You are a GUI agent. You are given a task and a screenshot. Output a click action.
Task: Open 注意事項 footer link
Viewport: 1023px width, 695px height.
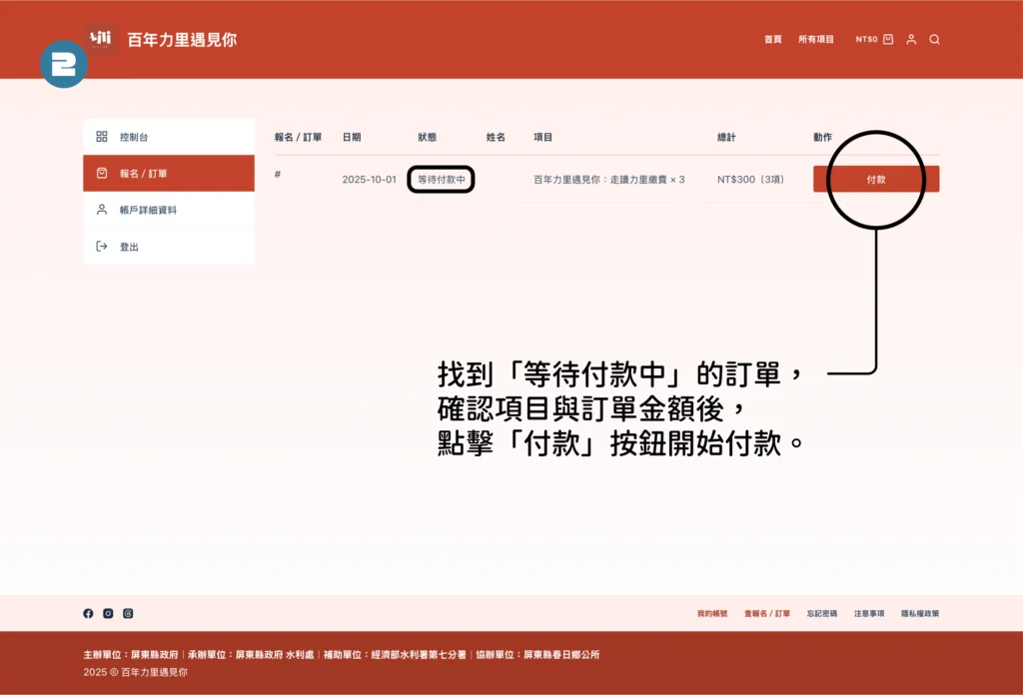869,613
